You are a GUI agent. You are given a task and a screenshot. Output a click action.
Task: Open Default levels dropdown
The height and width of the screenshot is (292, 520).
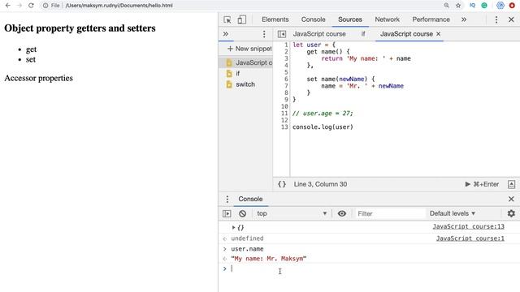453,213
